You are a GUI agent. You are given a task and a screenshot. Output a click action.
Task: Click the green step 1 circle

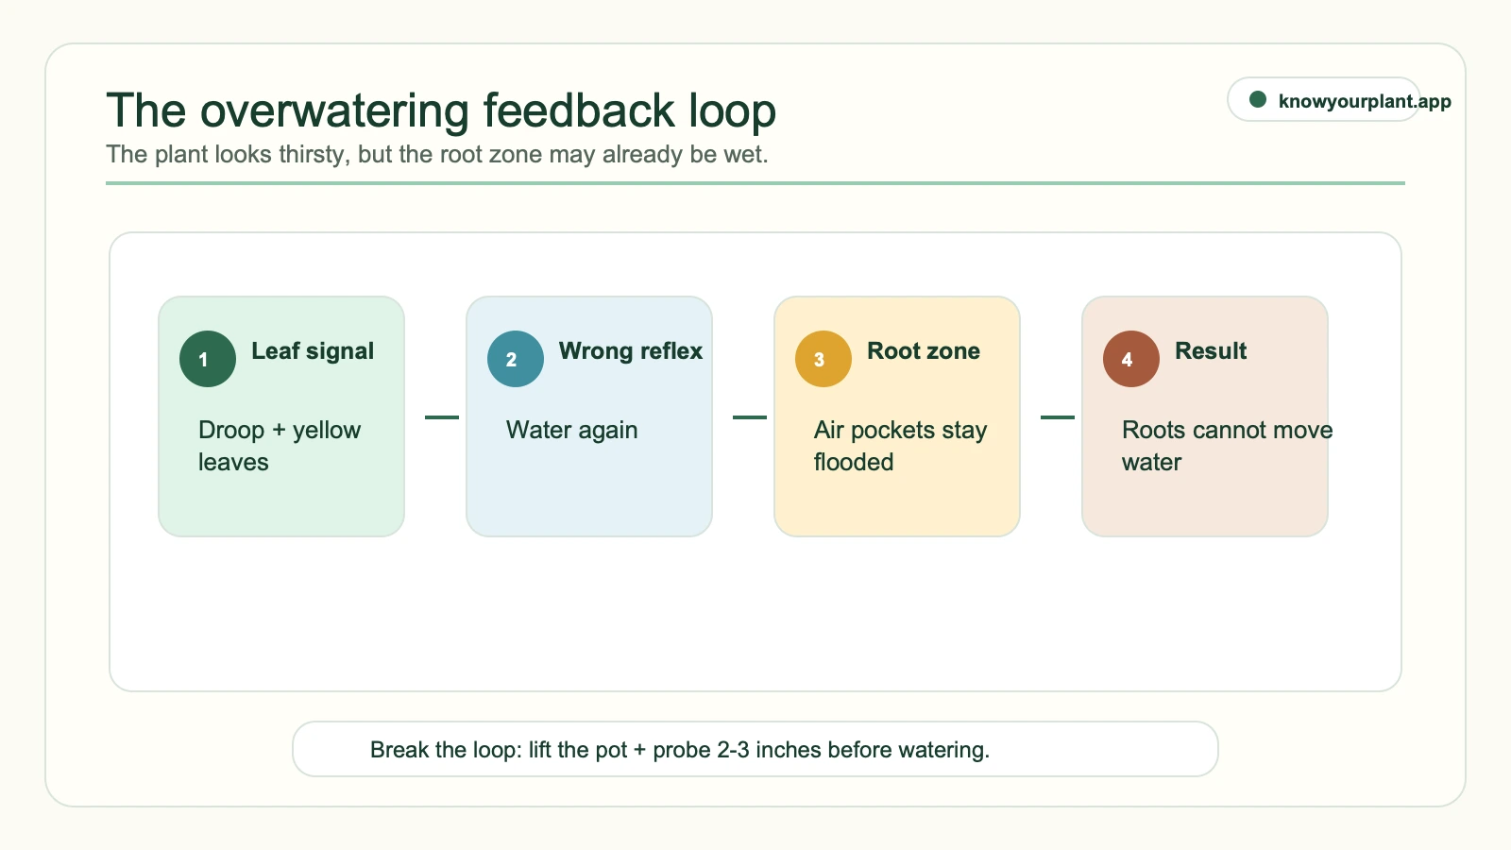click(x=208, y=359)
